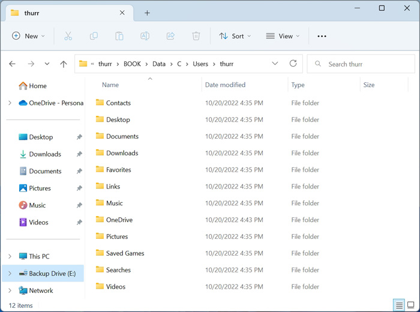Refresh the folder with the reload icon
The height and width of the screenshot is (312, 420).
[x=293, y=64]
